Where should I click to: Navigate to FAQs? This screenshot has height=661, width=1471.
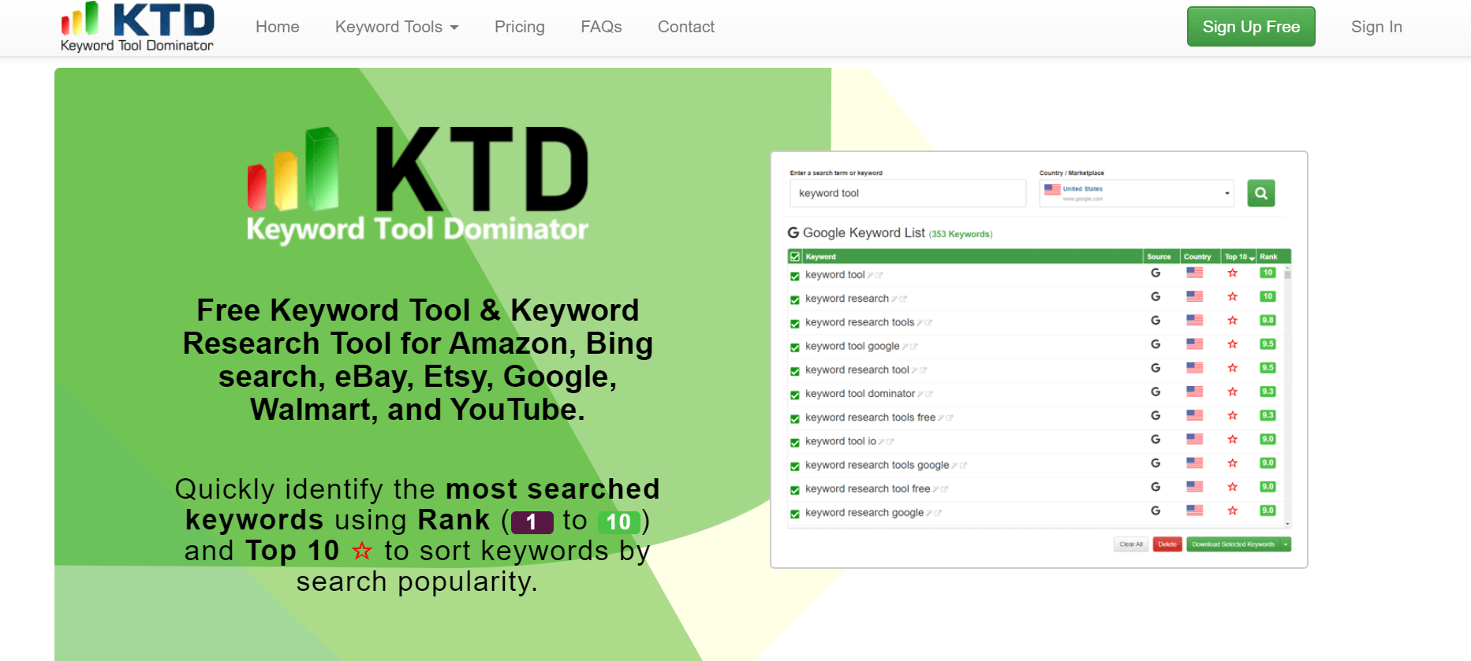[x=601, y=27]
